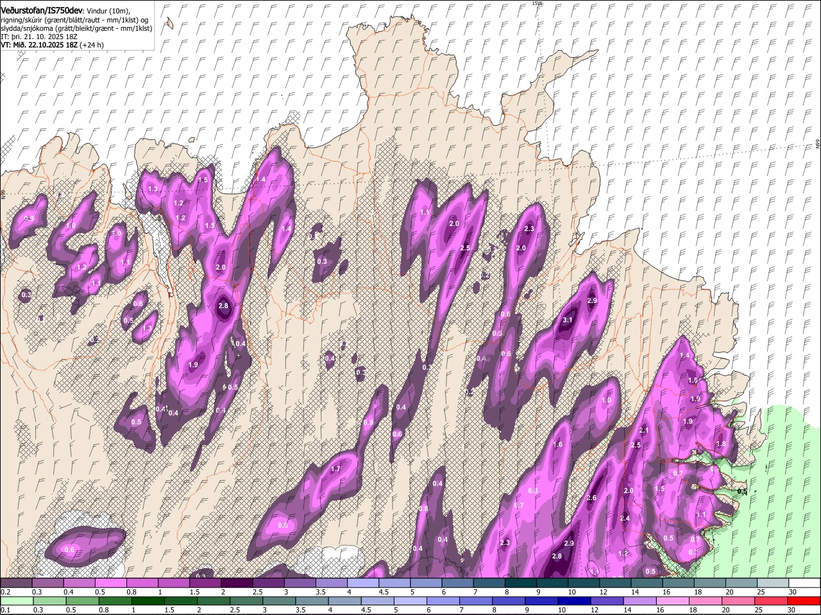Click the first mauve 0.2 upper legend swatch
821x615 pixels.
16,583
